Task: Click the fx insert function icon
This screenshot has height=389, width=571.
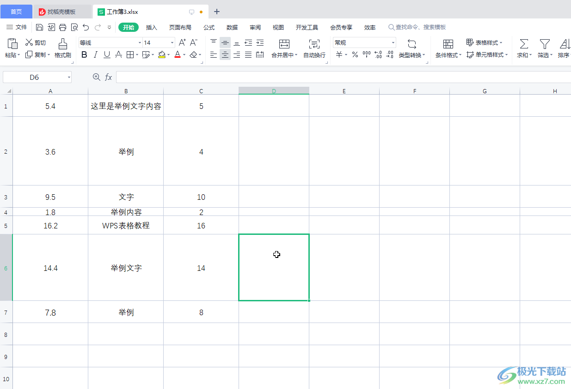Action: [x=108, y=77]
